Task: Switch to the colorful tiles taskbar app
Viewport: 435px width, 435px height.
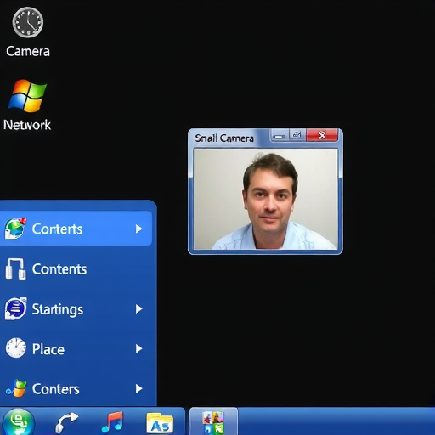Action: pyautogui.click(x=213, y=422)
